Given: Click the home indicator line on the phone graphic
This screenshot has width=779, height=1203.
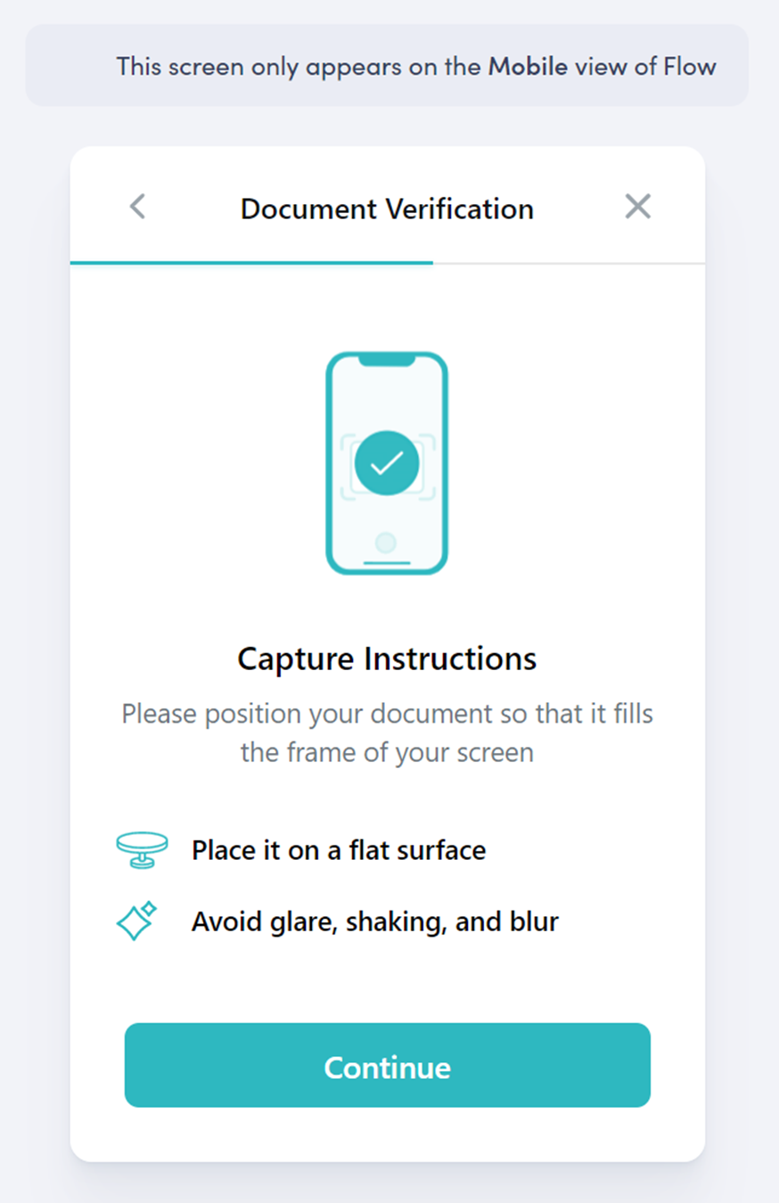Looking at the screenshot, I should tap(387, 561).
